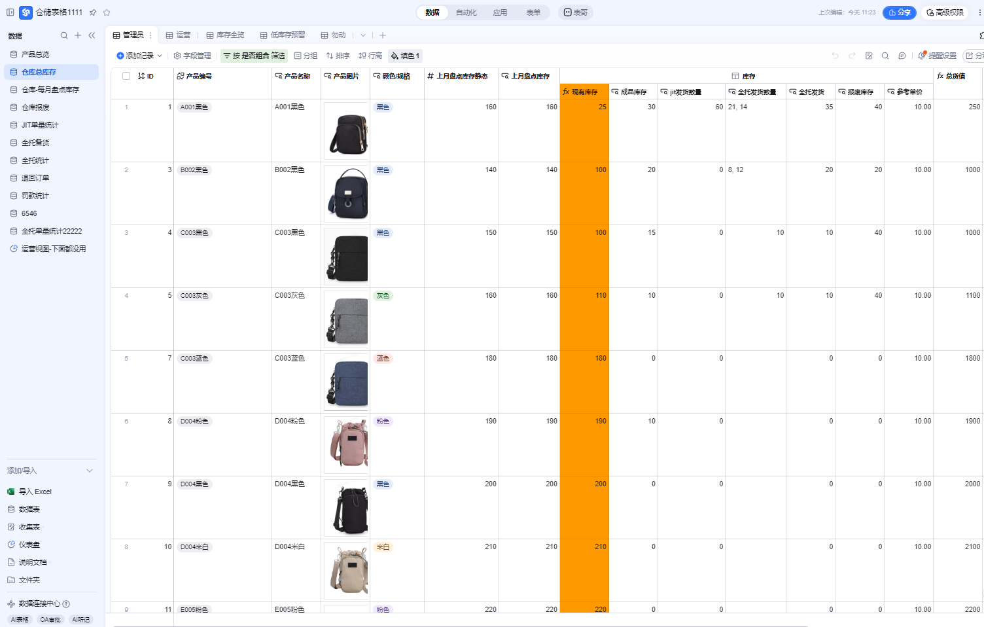
Task: Create a 收集表 collection form
Action: click(x=29, y=527)
